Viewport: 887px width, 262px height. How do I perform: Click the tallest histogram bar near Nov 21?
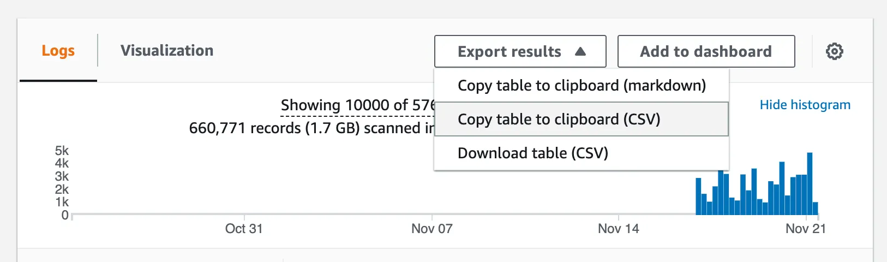(810, 183)
